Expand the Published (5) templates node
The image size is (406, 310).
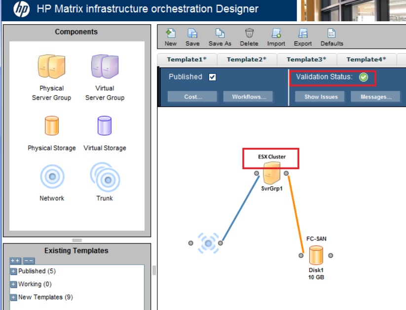point(13,272)
